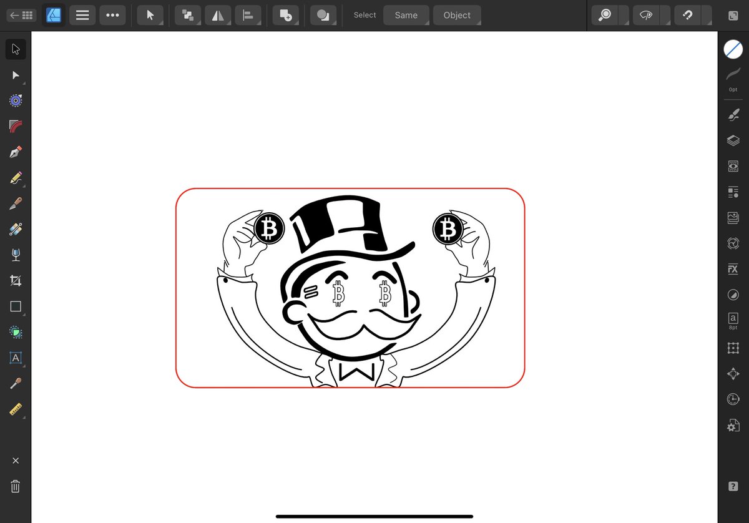Open the History clock studio icon
The image size is (749, 523).
pos(733,399)
